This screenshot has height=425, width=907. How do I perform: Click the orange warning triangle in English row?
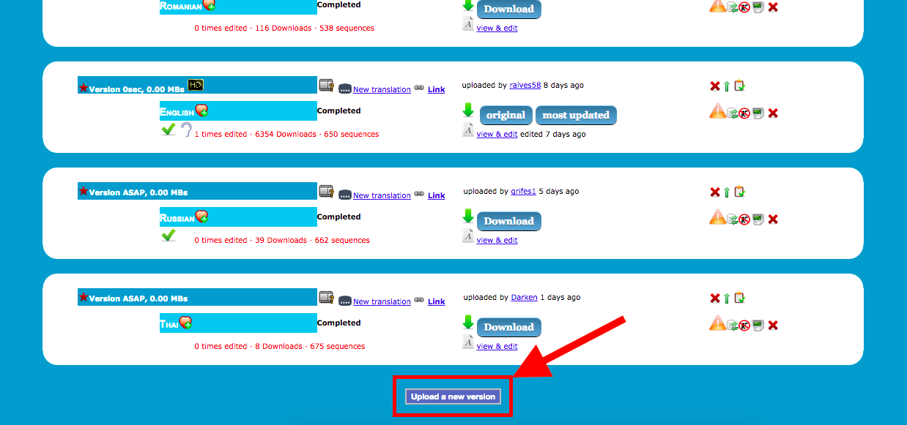click(x=717, y=111)
